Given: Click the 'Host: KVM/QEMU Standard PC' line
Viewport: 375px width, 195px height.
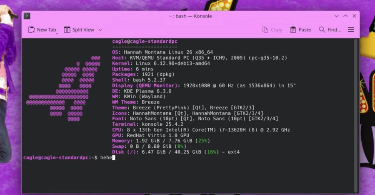Looking at the screenshot, I should pyautogui.click(x=200, y=58).
